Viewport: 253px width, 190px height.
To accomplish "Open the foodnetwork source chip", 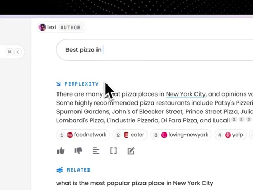I will click(83, 135).
